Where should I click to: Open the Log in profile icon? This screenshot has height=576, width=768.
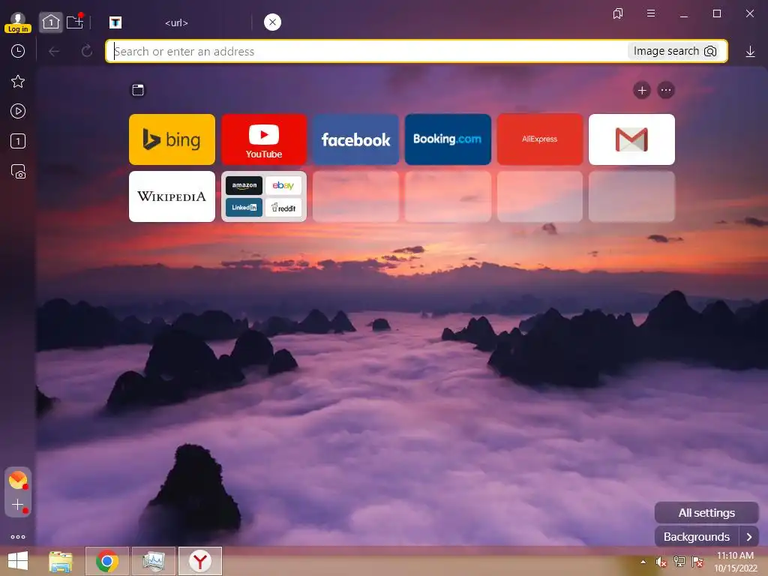click(18, 22)
